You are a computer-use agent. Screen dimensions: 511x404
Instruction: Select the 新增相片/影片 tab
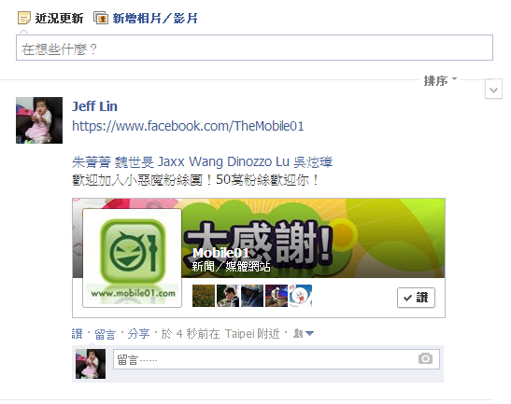pyautogui.click(x=155, y=19)
